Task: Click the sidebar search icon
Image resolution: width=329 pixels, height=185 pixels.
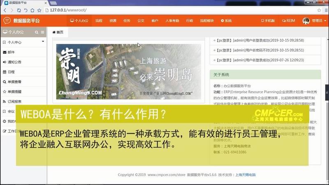Action: click(37, 32)
